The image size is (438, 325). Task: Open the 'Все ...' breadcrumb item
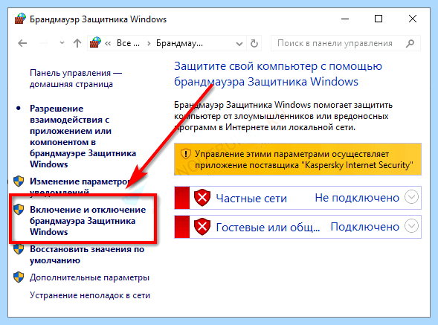128,43
